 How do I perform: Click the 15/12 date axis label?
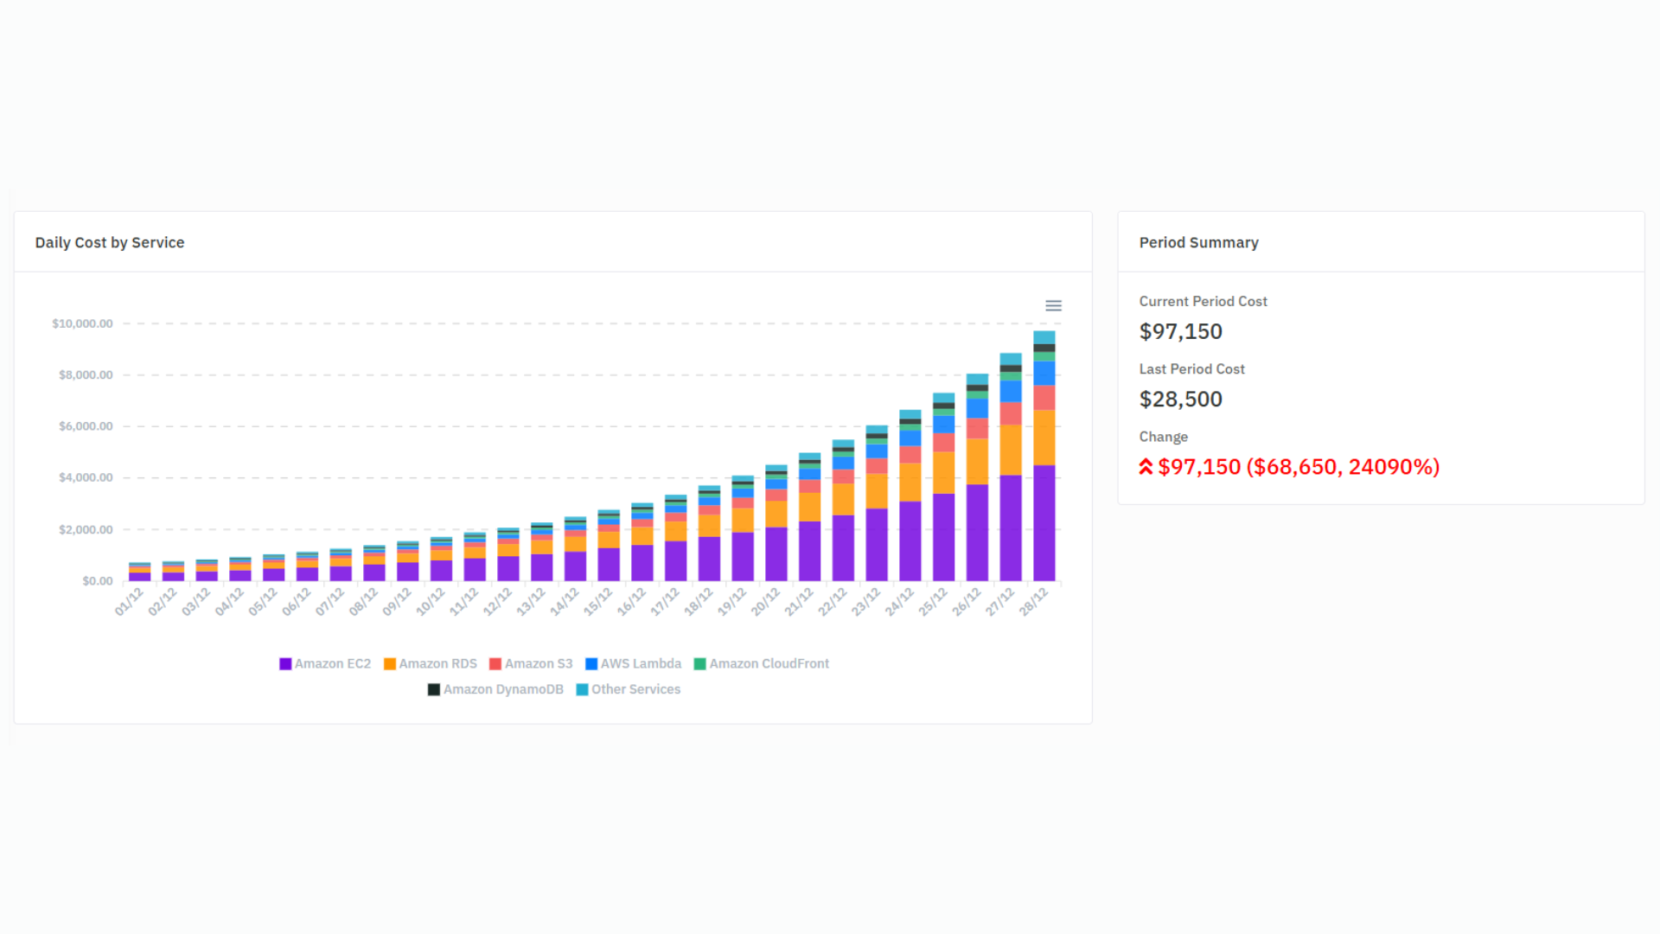point(597,601)
